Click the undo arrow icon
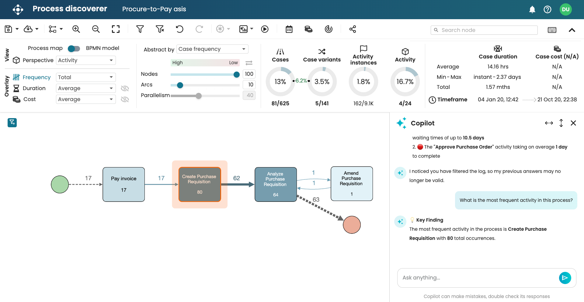This screenshot has height=302, width=584. point(179,29)
